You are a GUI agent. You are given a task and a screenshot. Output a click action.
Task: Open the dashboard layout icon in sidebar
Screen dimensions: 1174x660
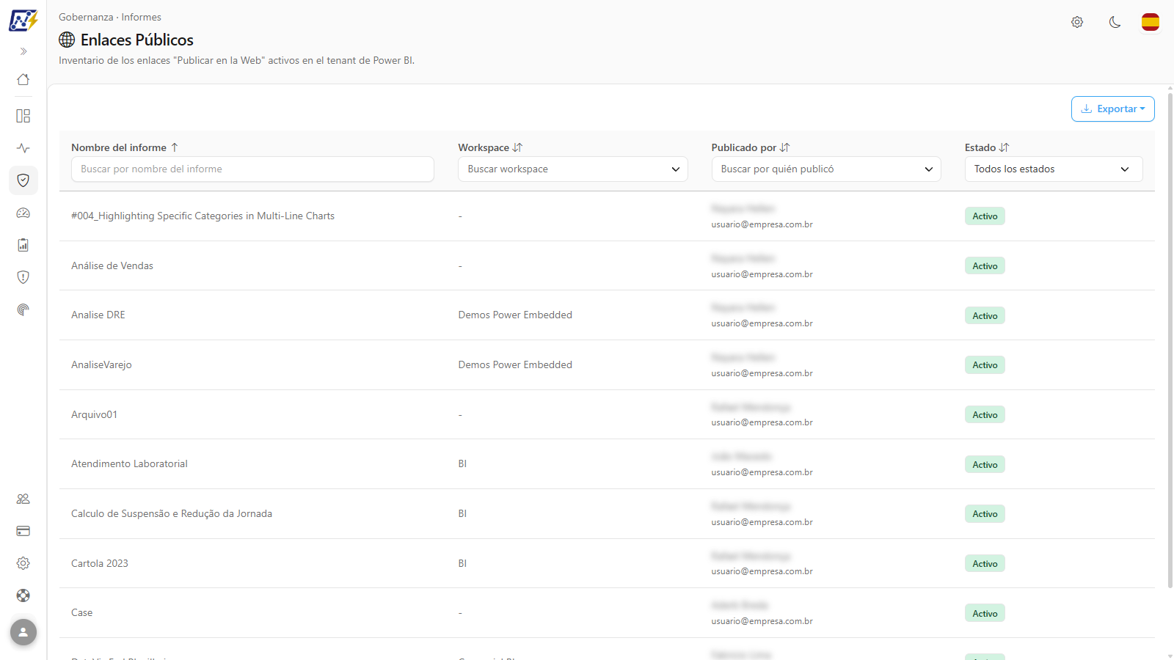(23, 116)
